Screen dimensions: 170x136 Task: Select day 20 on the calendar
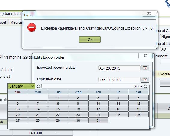(x=18, y=115)
